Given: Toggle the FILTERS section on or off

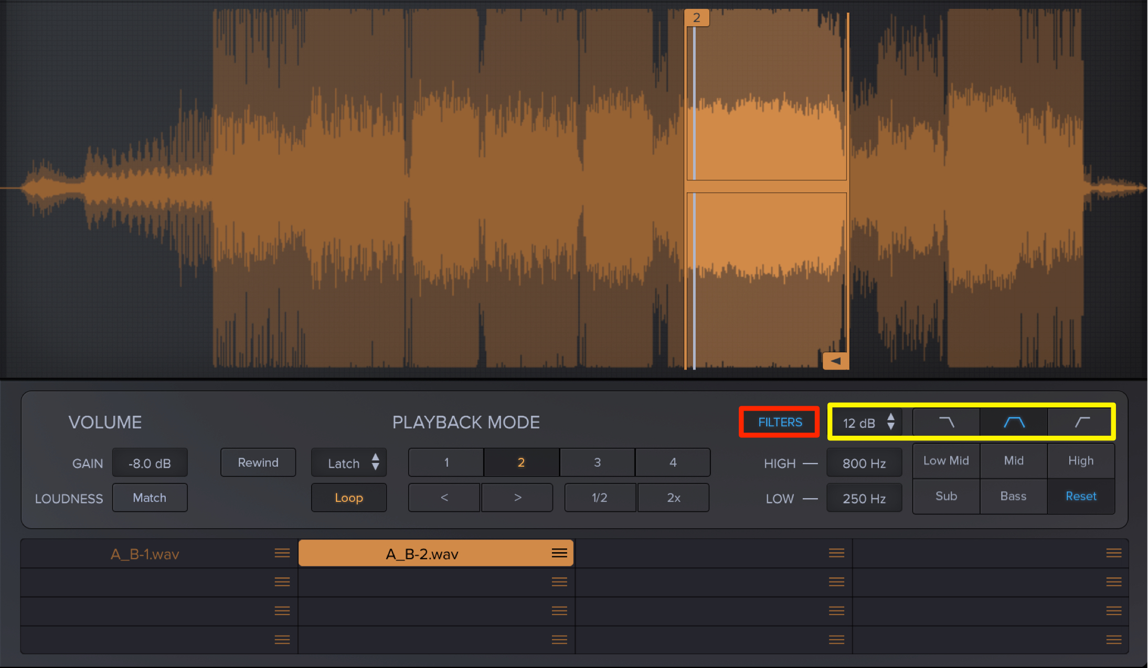Looking at the screenshot, I should coord(780,422).
